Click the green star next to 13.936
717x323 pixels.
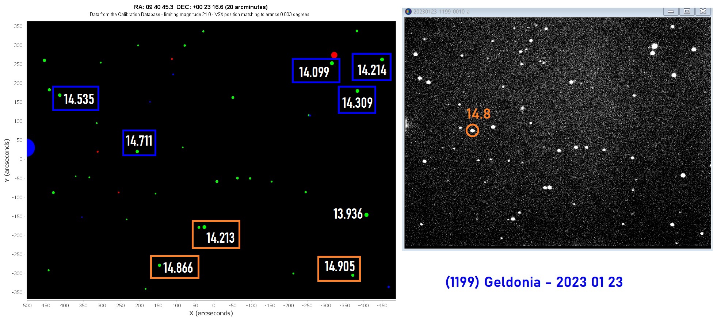coord(366,215)
